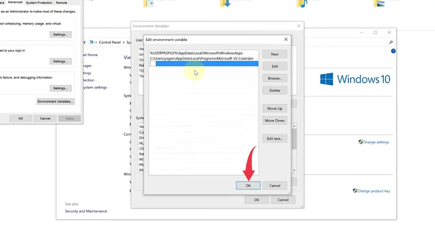Click Cancel in Edit environment variable dialog
This screenshot has width=435, height=244.
tap(275, 185)
